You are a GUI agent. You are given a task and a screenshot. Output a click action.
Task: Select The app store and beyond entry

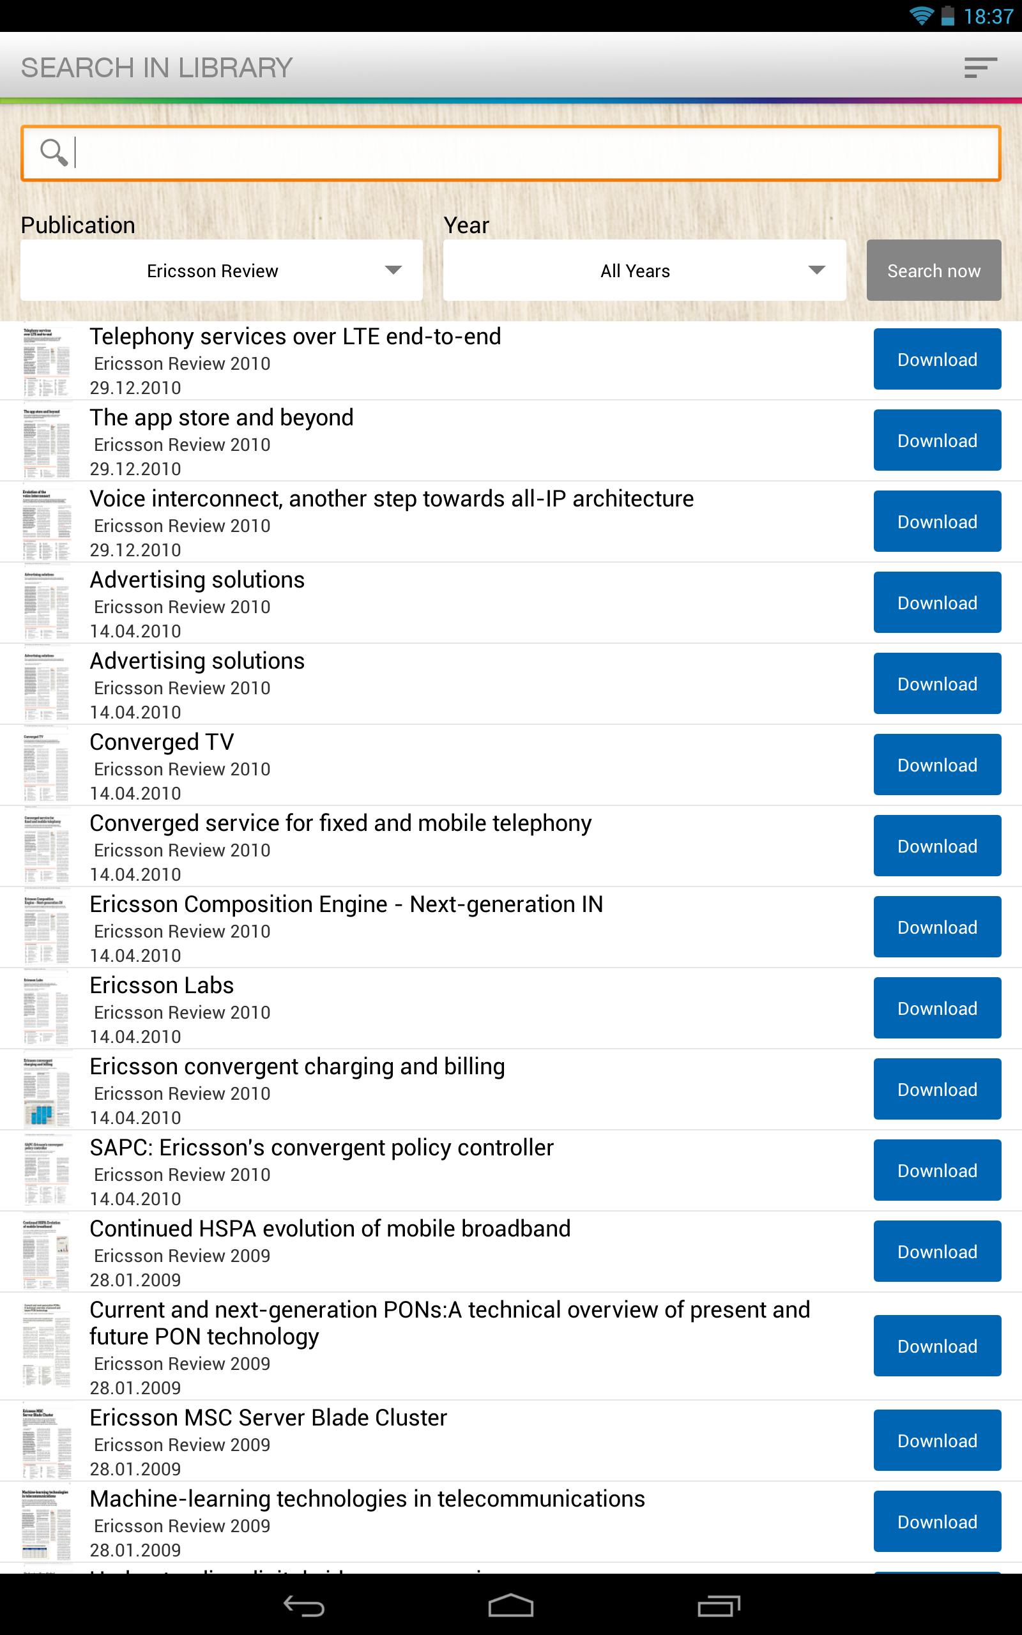click(222, 418)
